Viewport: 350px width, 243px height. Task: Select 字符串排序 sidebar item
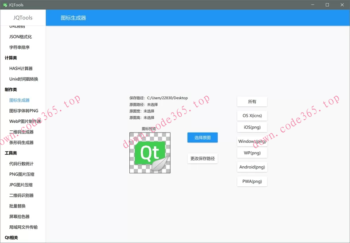[x=19, y=47]
